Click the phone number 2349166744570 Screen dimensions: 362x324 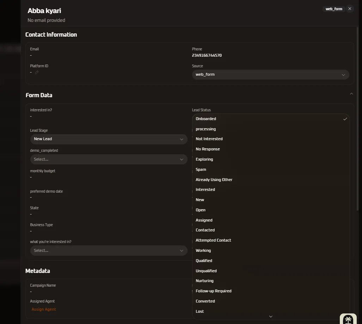207,55
